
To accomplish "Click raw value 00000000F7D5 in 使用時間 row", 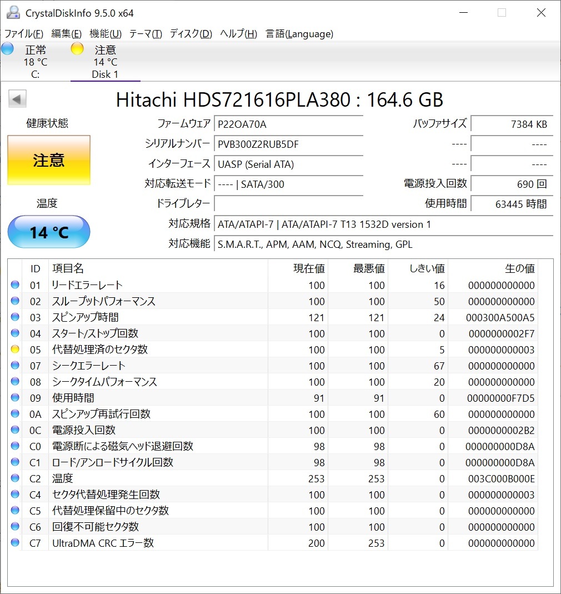I will [501, 398].
